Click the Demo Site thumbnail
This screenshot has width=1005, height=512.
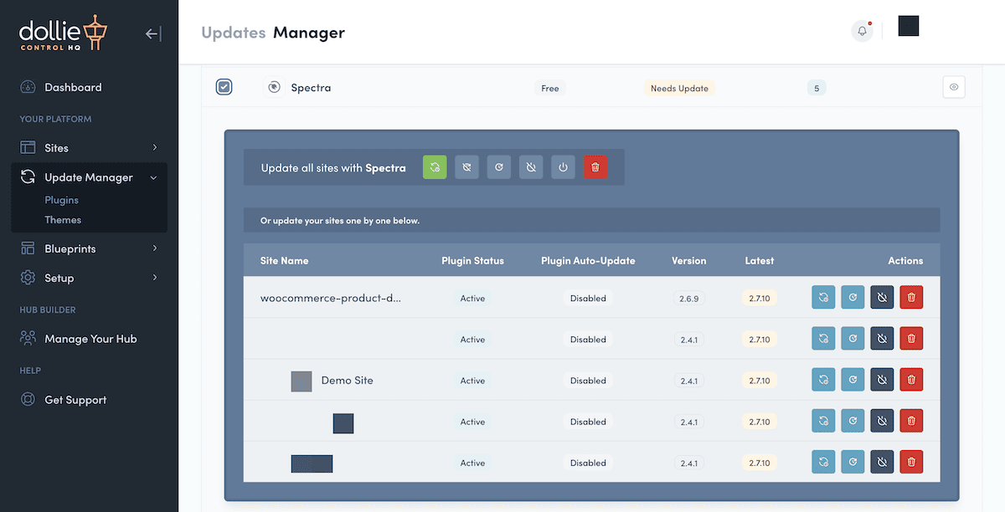tap(301, 381)
